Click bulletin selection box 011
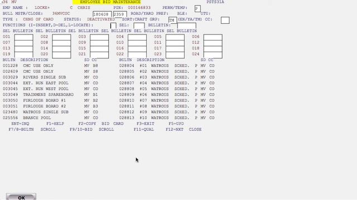Screen dimensions: 357x200 (175, 43)
